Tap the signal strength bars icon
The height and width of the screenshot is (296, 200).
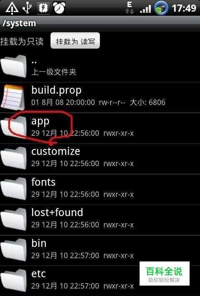click(145, 9)
